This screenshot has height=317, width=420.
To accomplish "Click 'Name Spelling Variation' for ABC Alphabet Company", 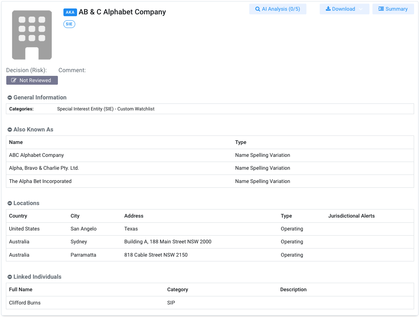I will click(263, 155).
